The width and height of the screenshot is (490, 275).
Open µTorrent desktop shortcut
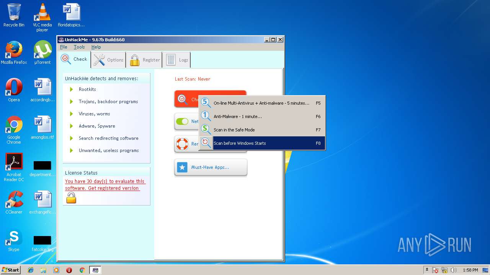[42, 53]
